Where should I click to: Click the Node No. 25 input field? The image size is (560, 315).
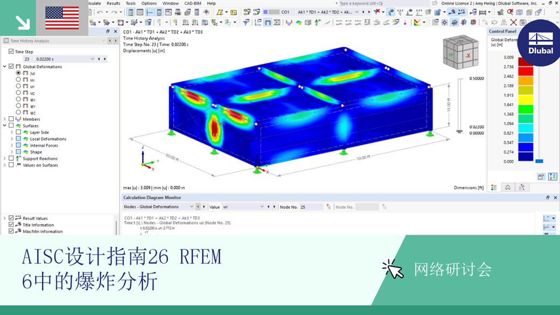point(311,207)
